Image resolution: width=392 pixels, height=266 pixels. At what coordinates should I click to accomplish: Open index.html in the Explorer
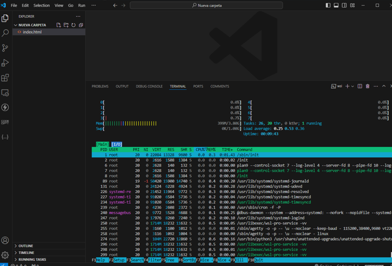[x=32, y=32]
